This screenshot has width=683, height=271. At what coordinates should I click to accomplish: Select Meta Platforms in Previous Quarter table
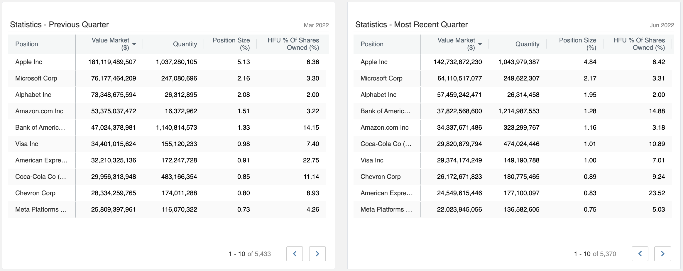pyautogui.click(x=41, y=210)
